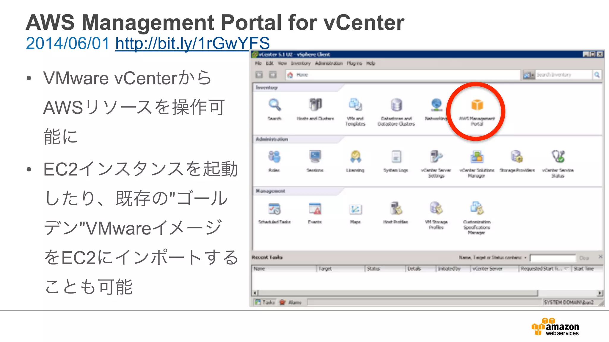Click the bit.ly/1rGwYFS link
This screenshot has height=342, width=609.
point(192,43)
